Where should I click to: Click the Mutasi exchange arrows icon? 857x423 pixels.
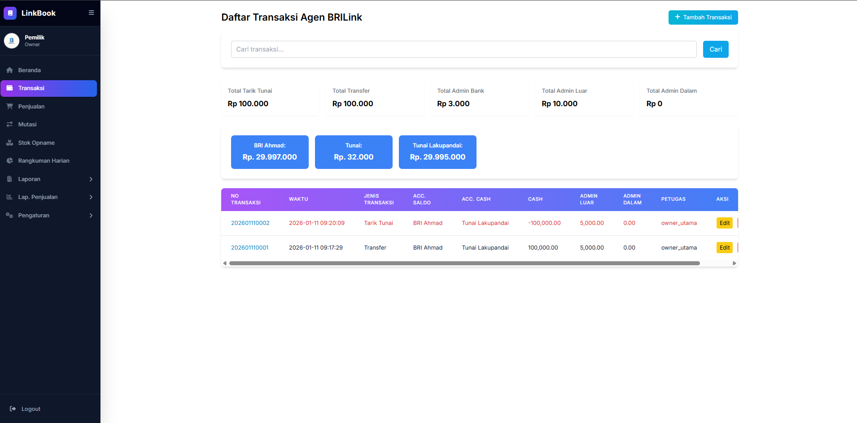(x=9, y=125)
